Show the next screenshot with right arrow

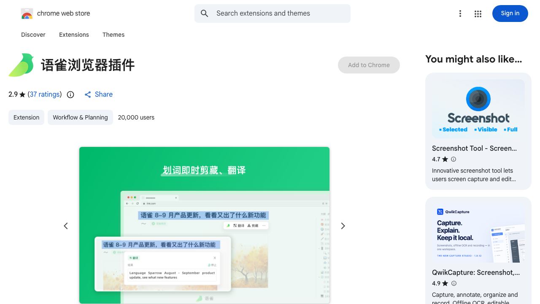pos(343,226)
